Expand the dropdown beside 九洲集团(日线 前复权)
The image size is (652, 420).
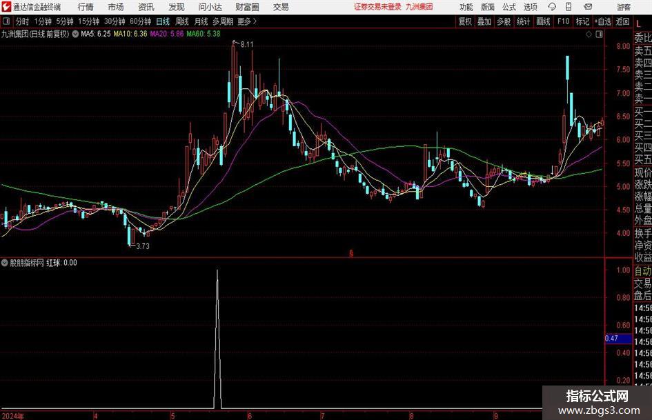coord(75,34)
